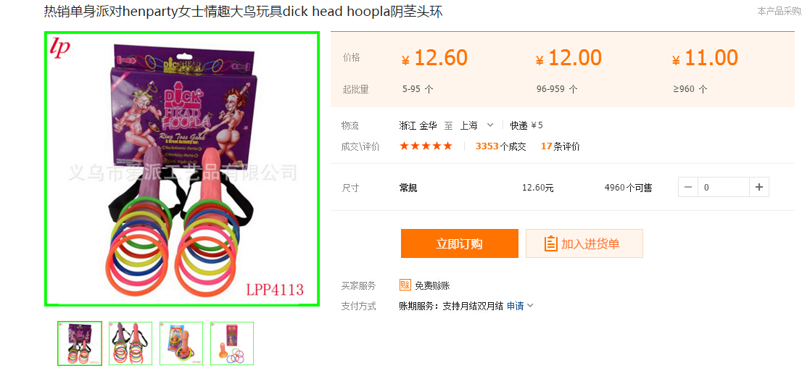
Task: Click the minus quantity stepper button
Action: pyautogui.click(x=688, y=188)
